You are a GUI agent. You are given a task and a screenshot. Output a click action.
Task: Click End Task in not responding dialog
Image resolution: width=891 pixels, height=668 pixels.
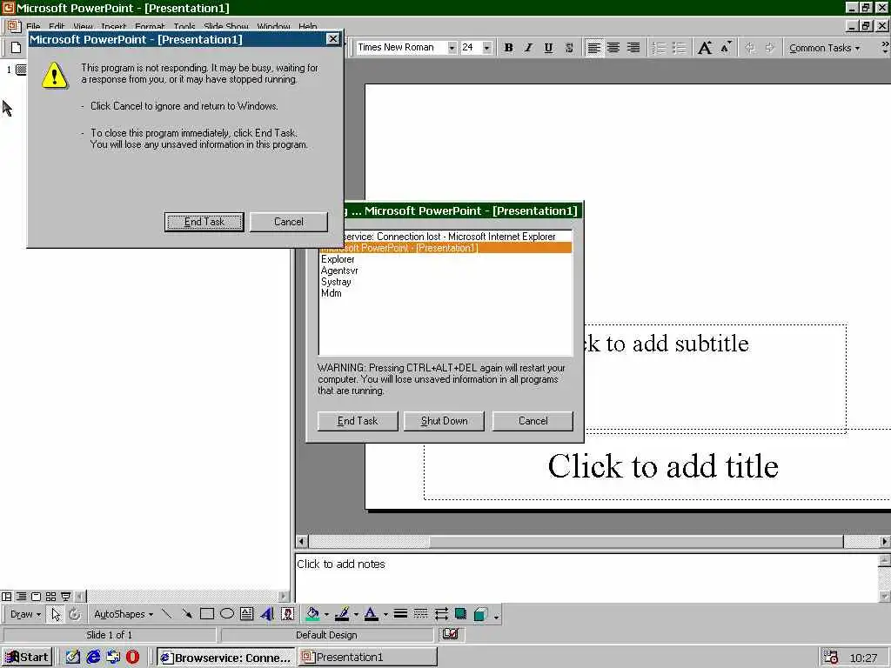pyautogui.click(x=204, y=222)
